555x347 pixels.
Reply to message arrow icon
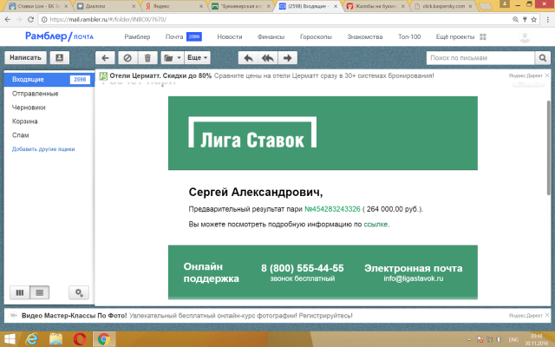248,58
